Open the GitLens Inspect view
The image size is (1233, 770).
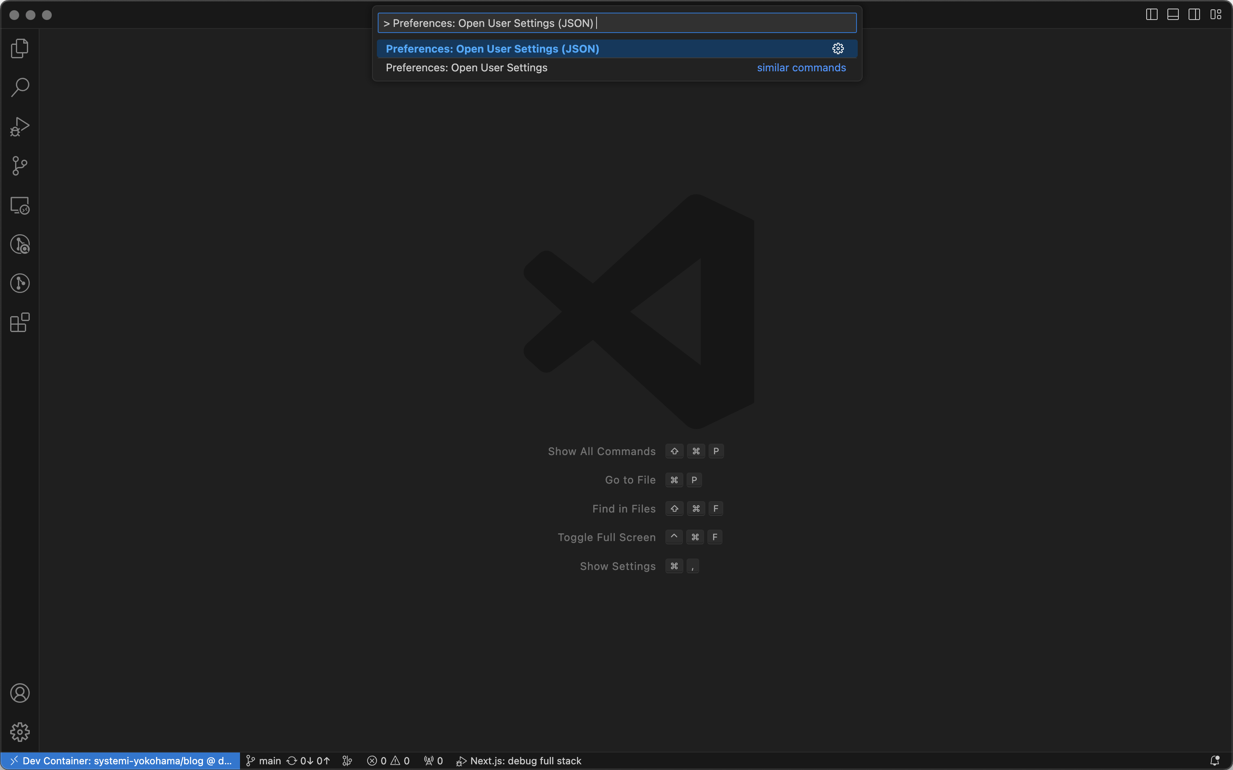20,244
